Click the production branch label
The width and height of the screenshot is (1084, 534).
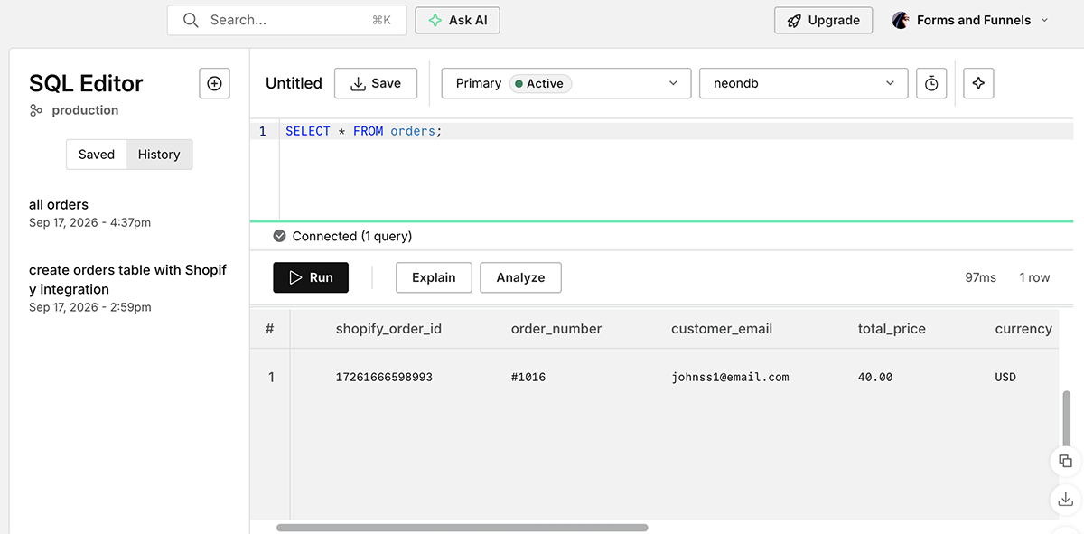pos(85,110)
